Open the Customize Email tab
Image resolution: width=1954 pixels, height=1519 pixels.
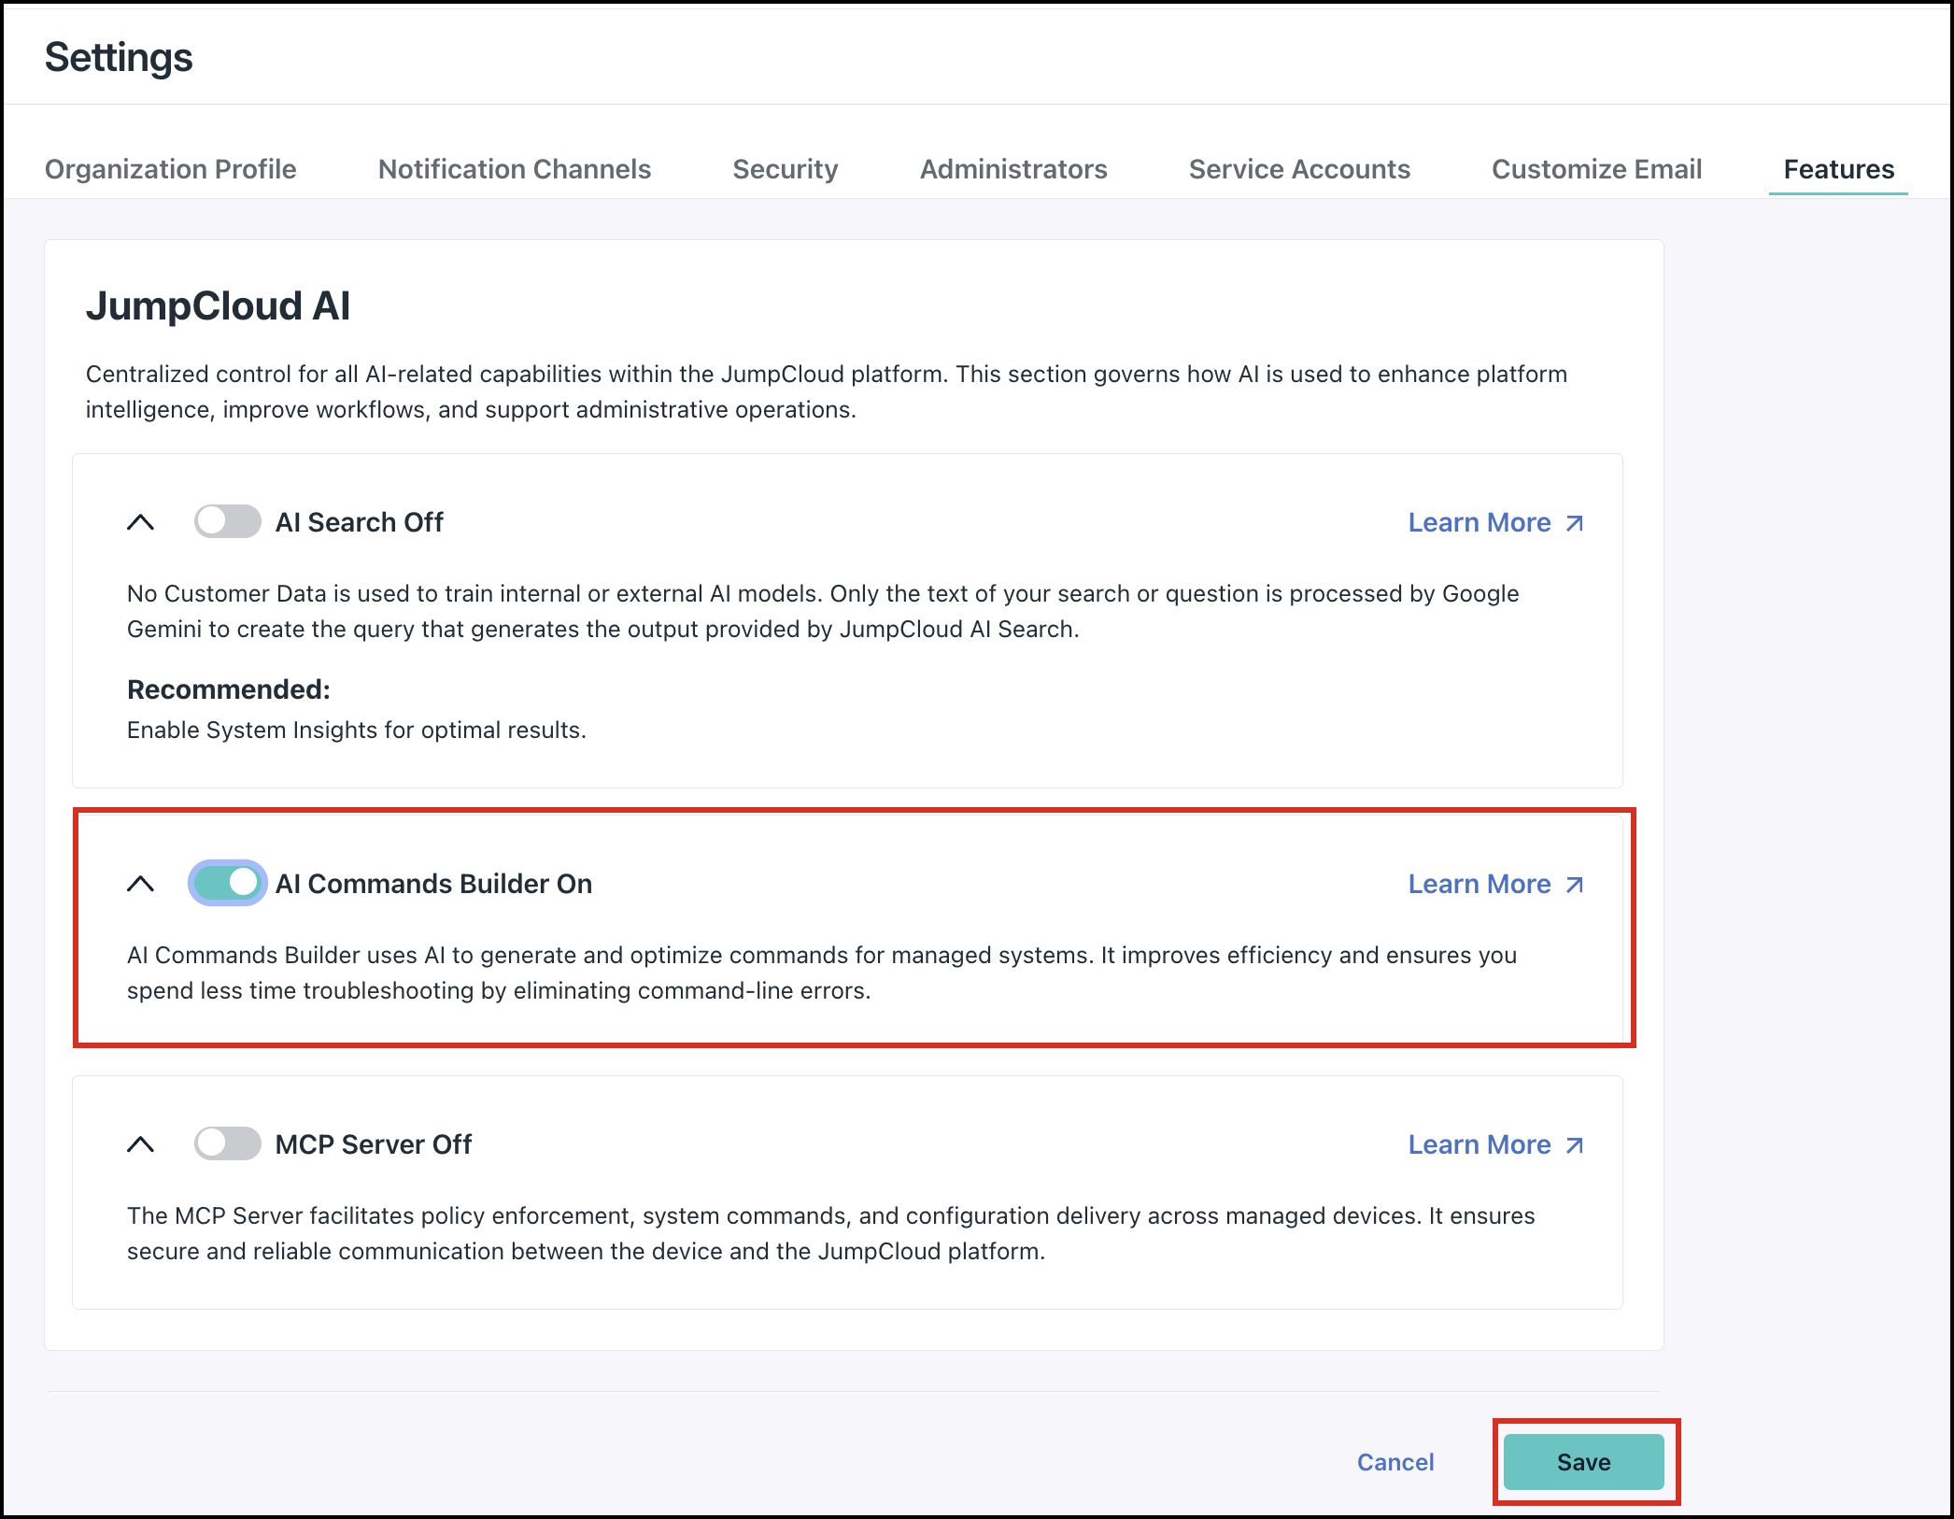coord(1596,169)
